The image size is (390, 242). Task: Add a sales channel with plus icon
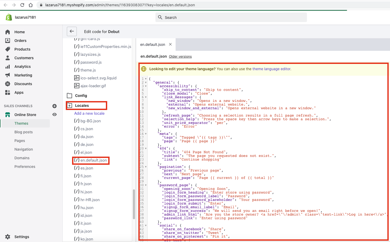[x=55, y=106]
